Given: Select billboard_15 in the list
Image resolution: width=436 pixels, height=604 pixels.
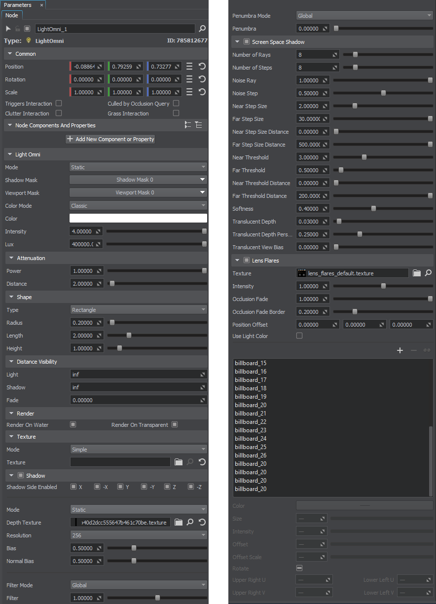Looking at the screenshot, I should tap(251, 363).
